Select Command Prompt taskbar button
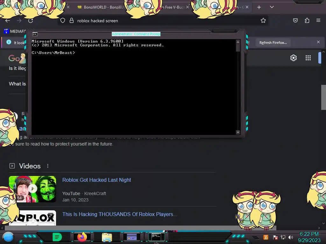Screen dimensions: 326x244 [156, 237]
